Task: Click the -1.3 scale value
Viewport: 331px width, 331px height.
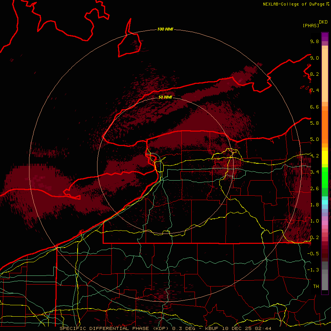Action: (x=313, y=270)
